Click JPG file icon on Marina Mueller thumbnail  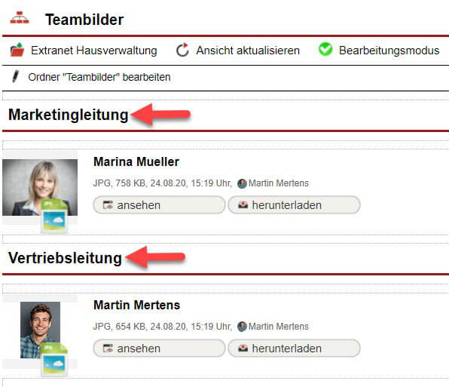(54, 216)
